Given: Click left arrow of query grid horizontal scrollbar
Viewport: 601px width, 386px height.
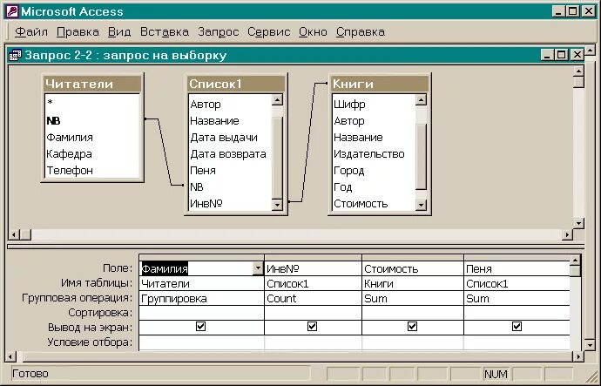Looking at the screenshot, I should click(11, 356).
